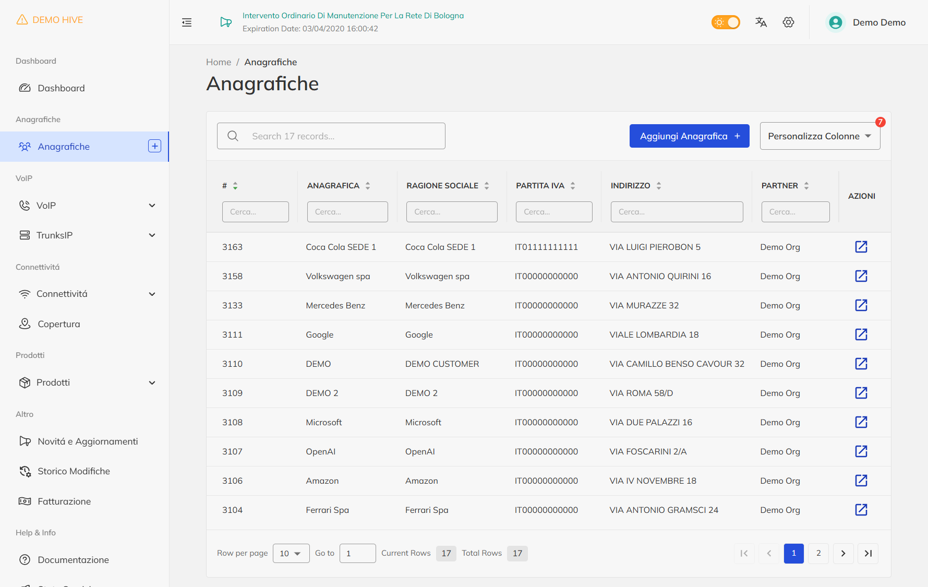Open edit action for Ferrari Spa row
This screenshot has width=928, height=587.
pos(861,510)
